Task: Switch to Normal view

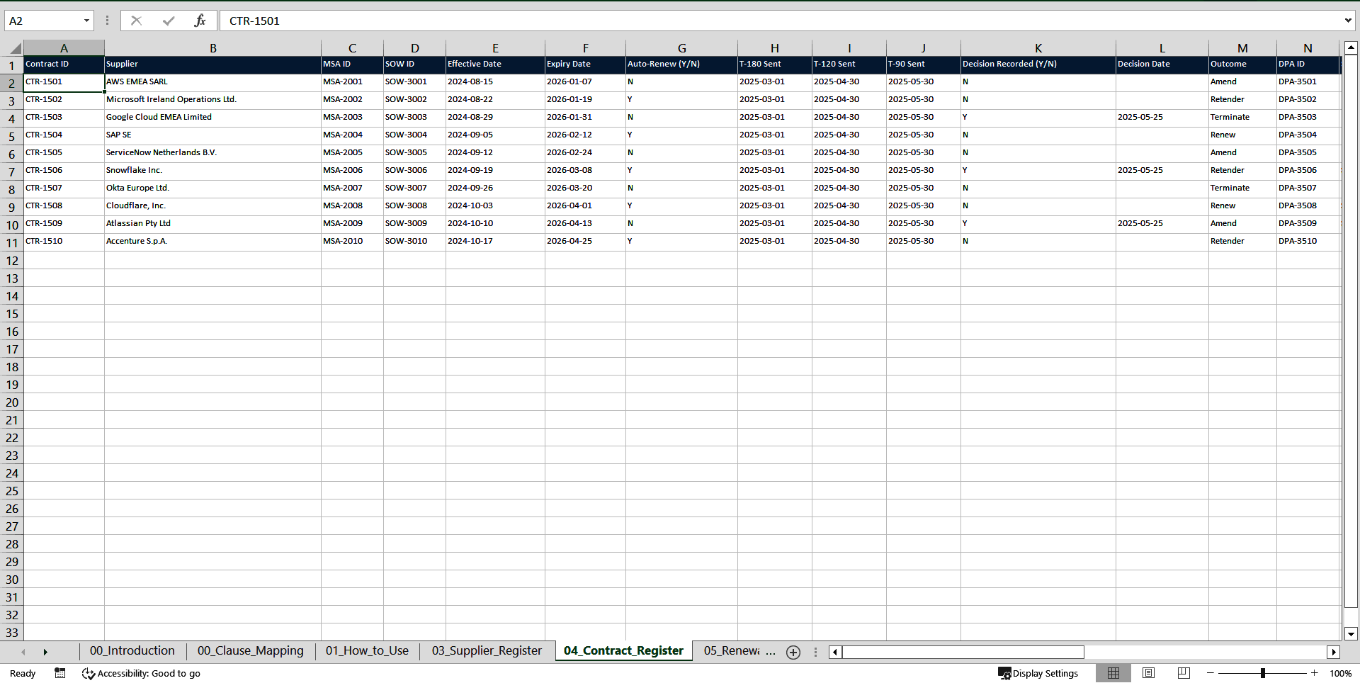Action: [x=1113, y=673]
